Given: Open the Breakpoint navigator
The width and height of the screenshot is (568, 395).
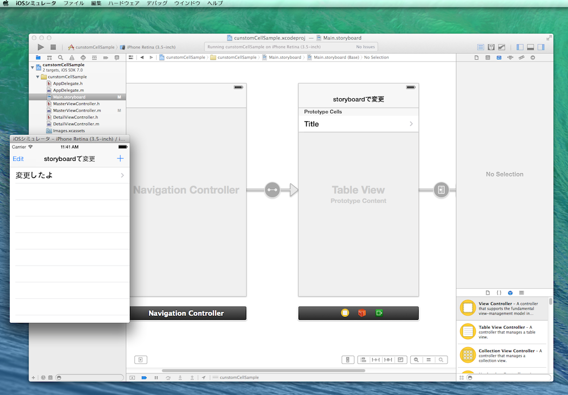Looking at the screenshot, I should [x=105, y=58].
